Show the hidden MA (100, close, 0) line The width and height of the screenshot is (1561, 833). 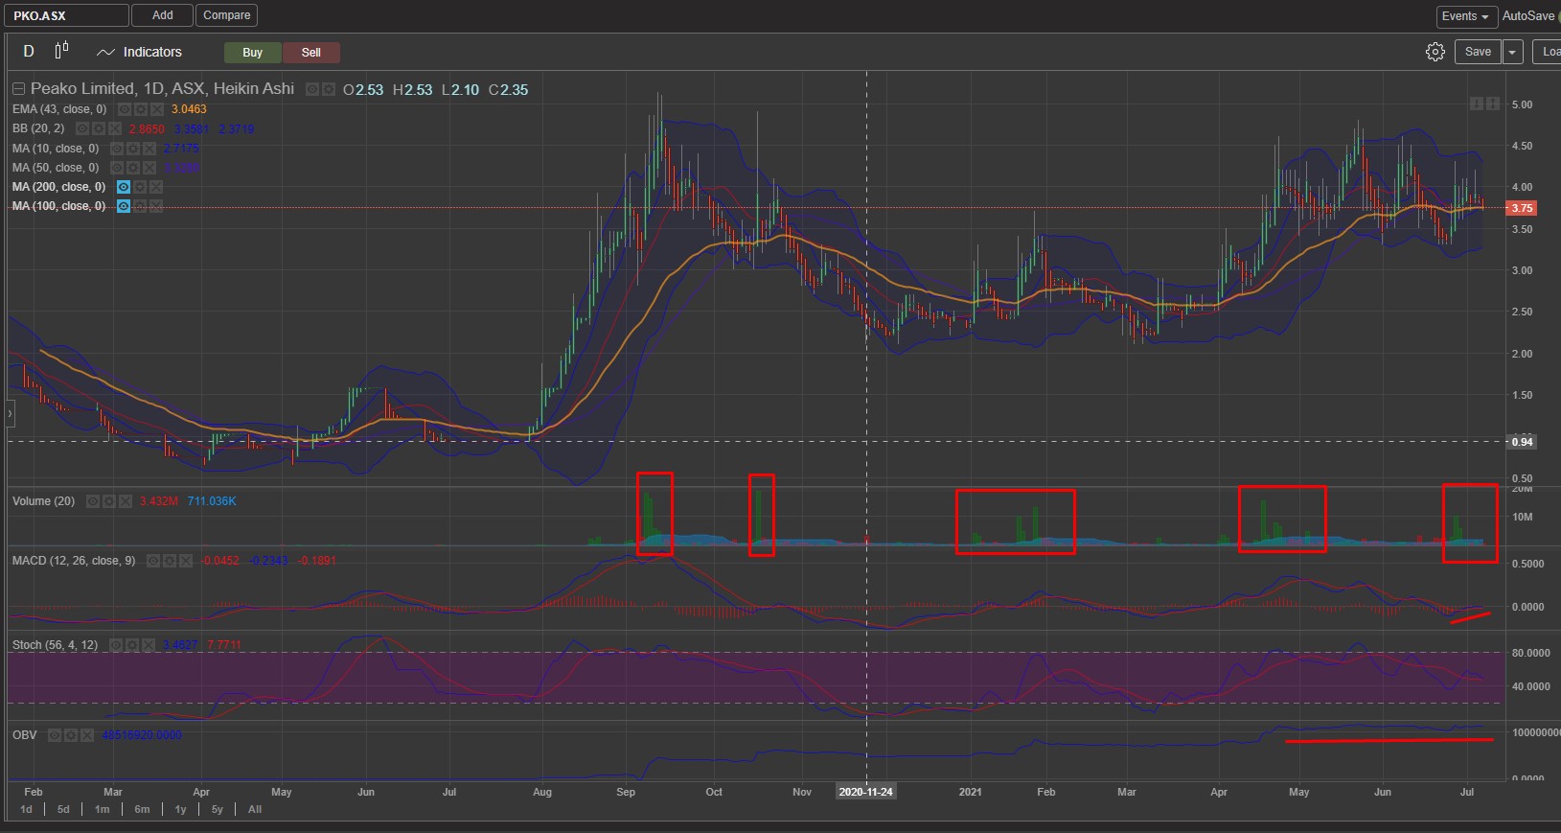click(x=124, y=206)
